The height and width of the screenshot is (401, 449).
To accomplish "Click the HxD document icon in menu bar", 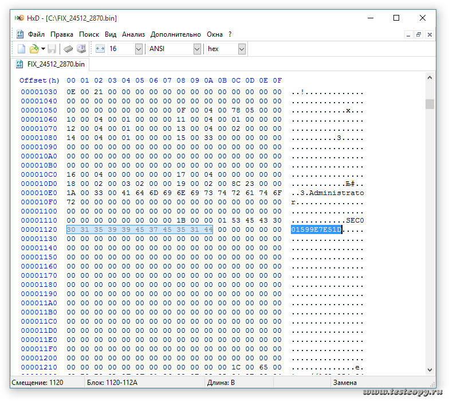I will click(x=19, y=34).
